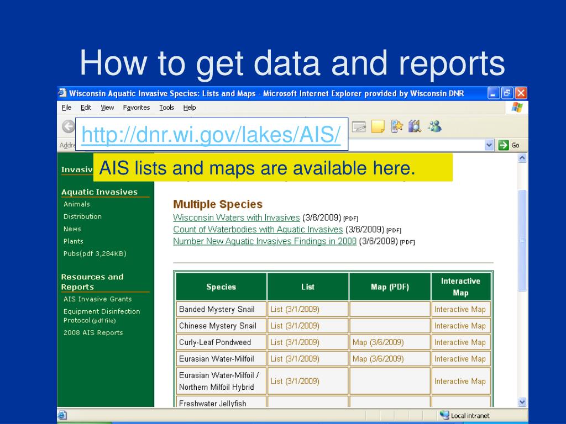
Task: Click the green Go arrow button
Action: (x=503, y=145)
